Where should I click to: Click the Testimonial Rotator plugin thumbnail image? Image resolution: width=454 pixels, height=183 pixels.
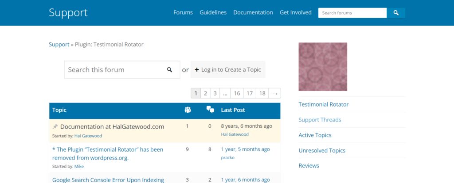pyautogui.click(x=323, y=67)
